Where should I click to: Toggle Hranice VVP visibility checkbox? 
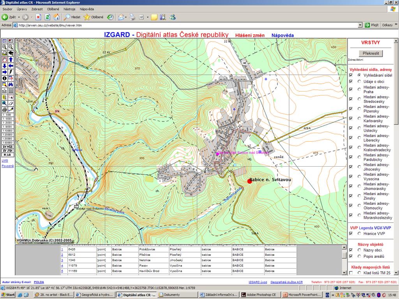click(351, 234)
